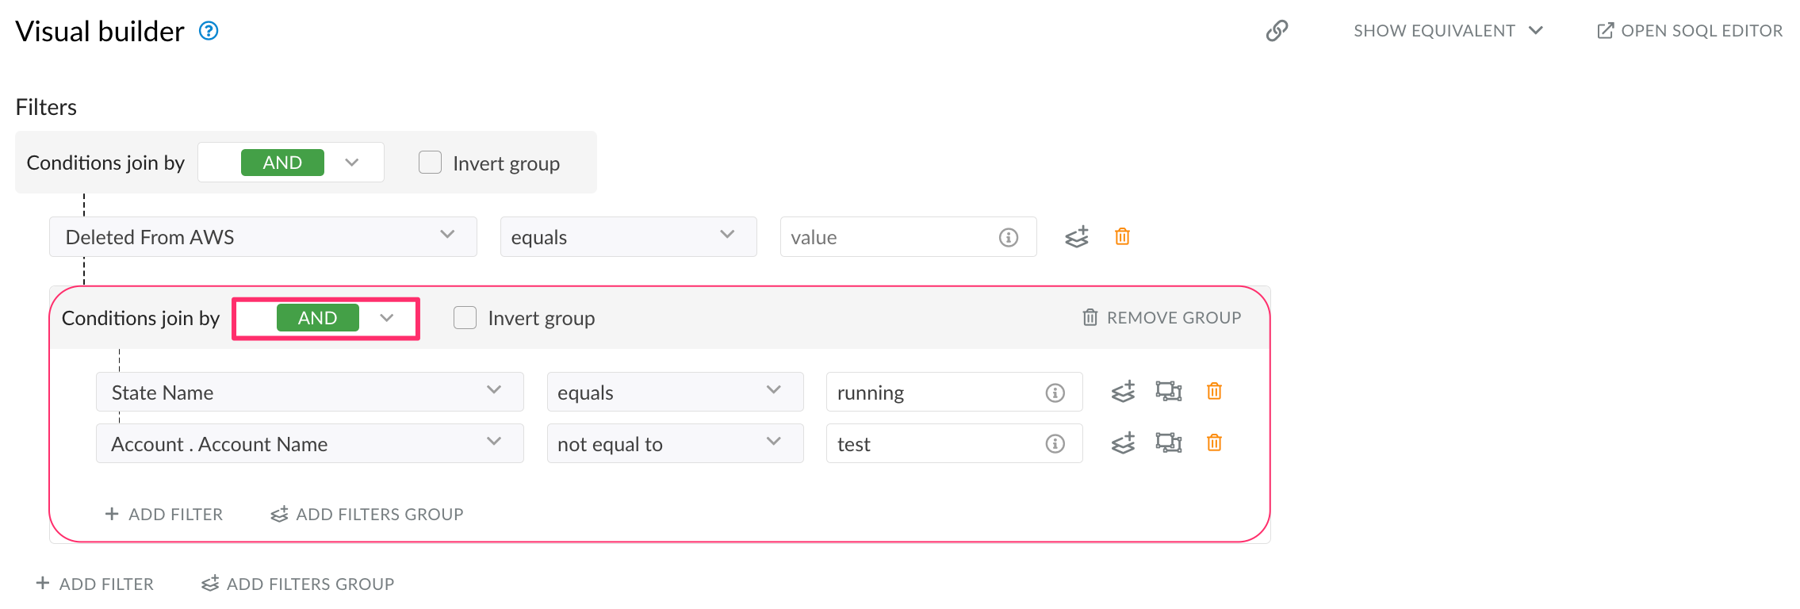
Task: Open the info tooltip beside running value
Action: click(1055, 391)
